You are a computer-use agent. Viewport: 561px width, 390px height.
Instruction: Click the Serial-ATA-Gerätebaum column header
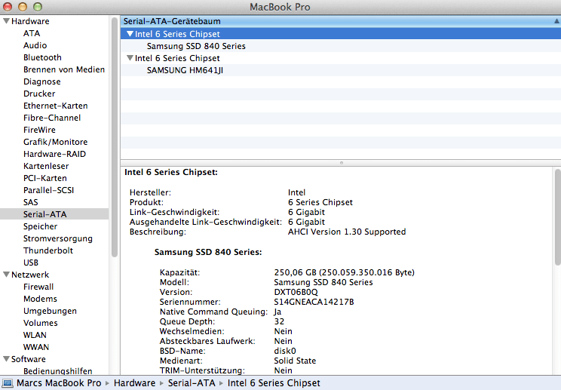[341, 21]
